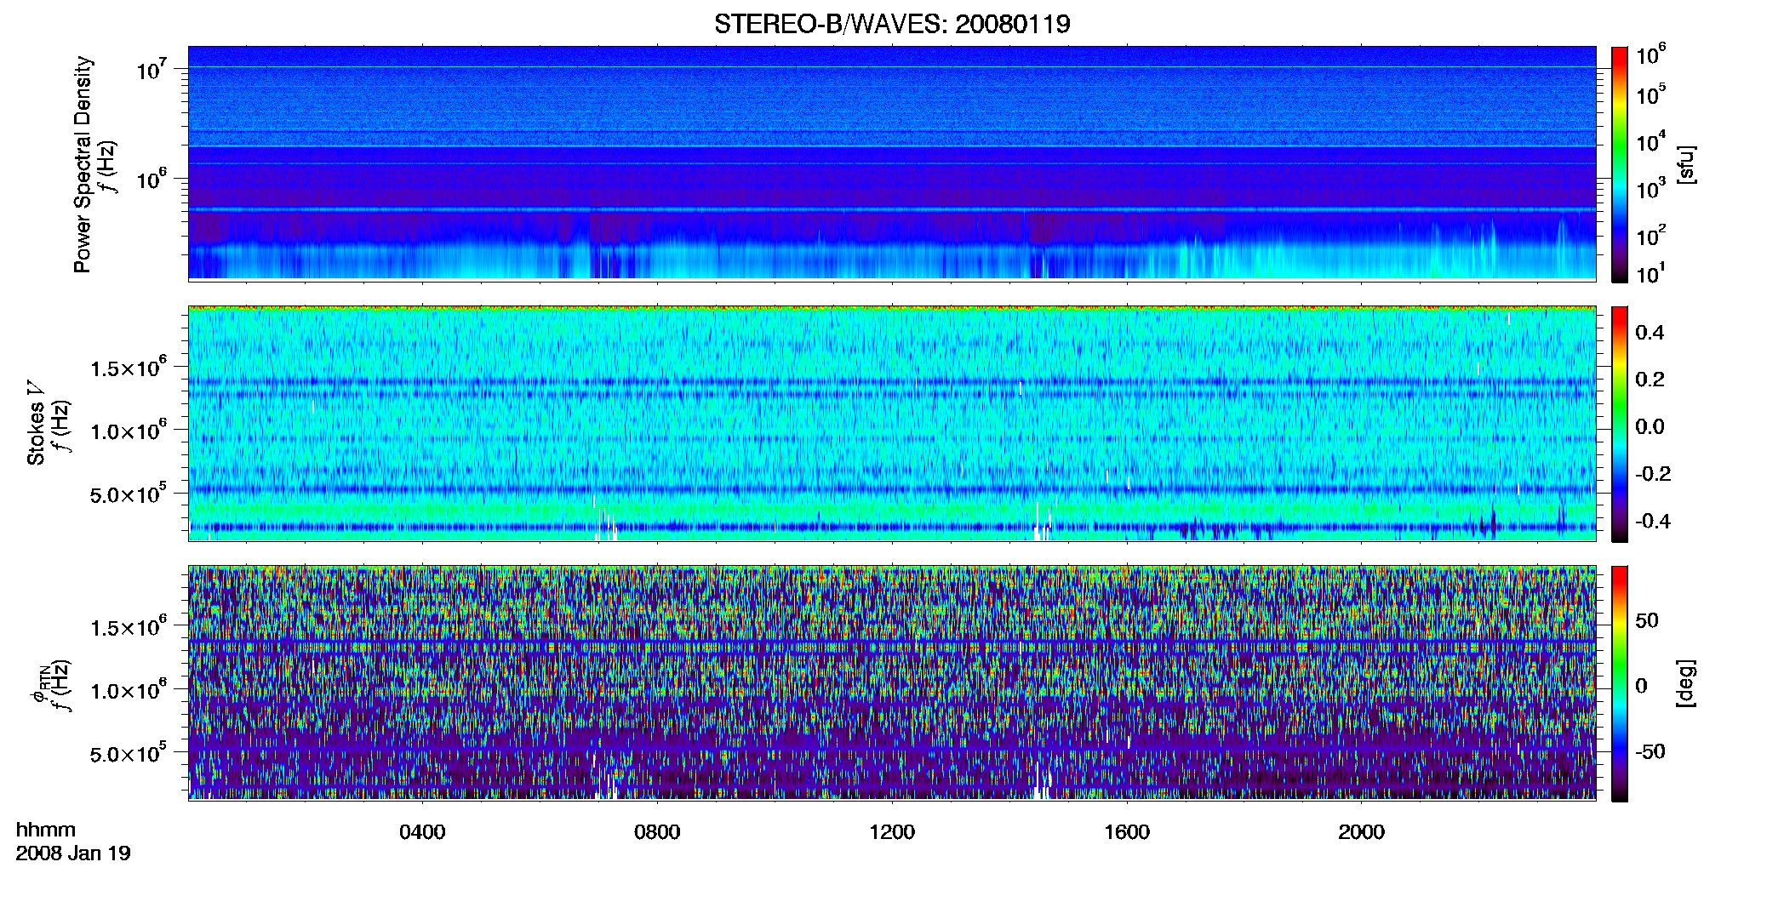Image resolution: width=1784 pixels, height=919 pixels.
Task: Click the [deg] colorbar unit label
Action: [x=1685, y=683]
